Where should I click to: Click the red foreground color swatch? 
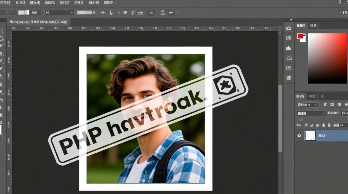300,36
